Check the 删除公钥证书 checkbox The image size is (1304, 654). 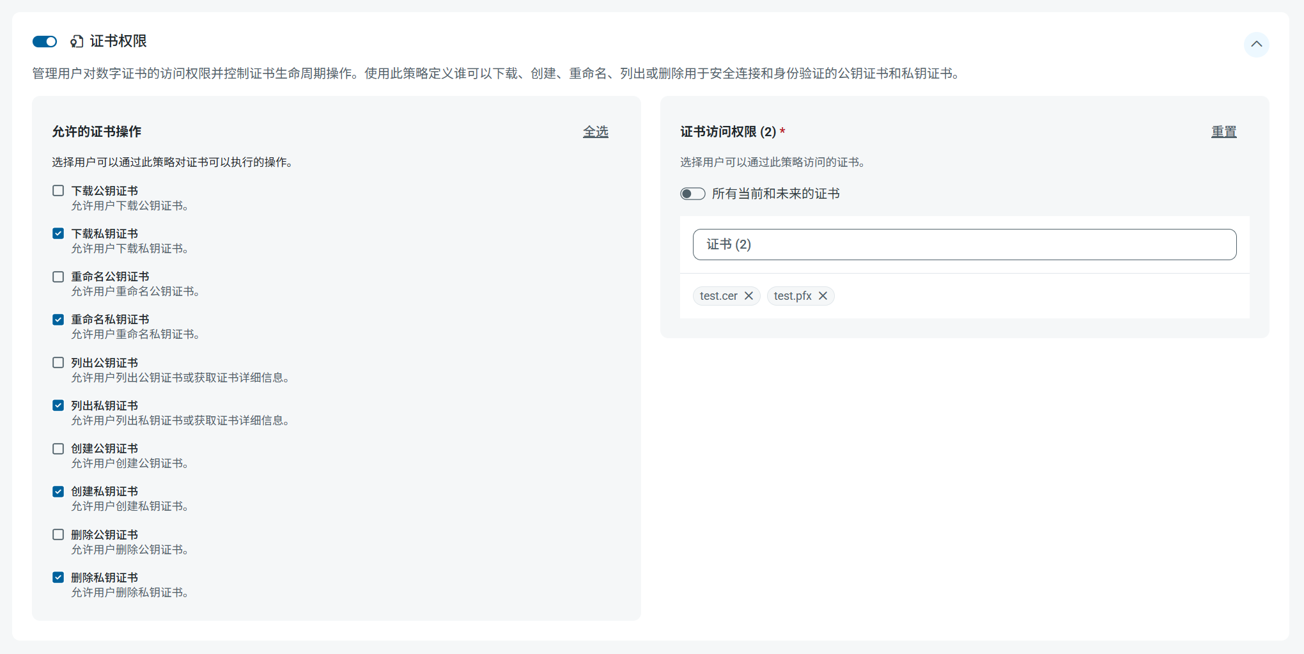pyautogui.click(x=58, y=534)
